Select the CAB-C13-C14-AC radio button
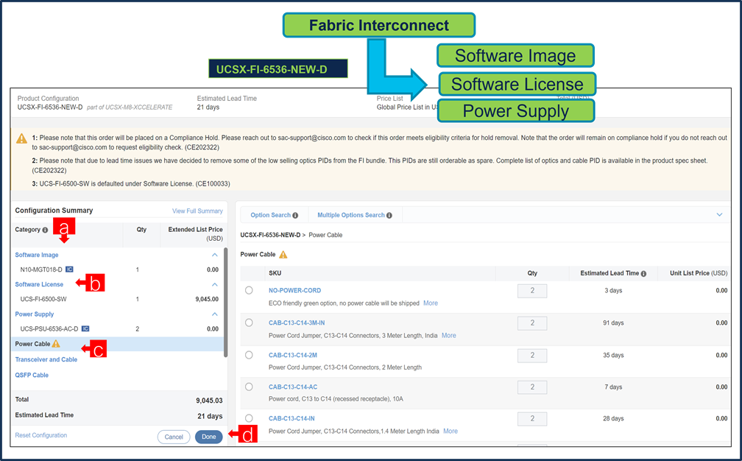Image resolution: width=742 pixels, height=461 pixels. pos(249,387)
